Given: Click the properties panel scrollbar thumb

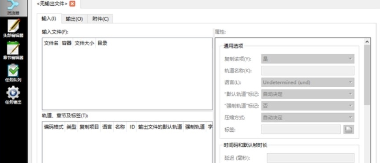Looking at the screenshot, I should pos(367,75).
